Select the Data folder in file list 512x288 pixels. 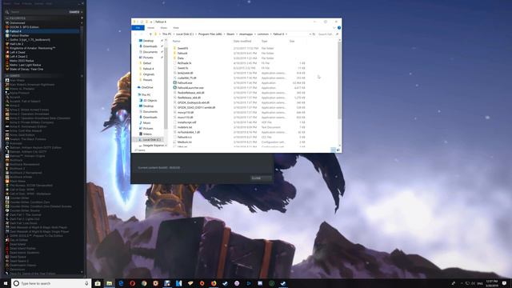coord(180,58)
